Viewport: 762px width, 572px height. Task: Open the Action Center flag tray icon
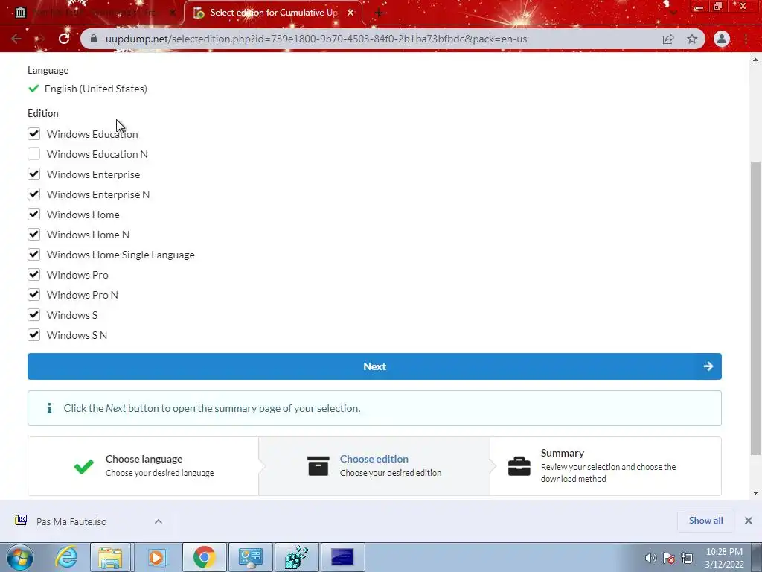pyautogui.click(x=669, y=558)
